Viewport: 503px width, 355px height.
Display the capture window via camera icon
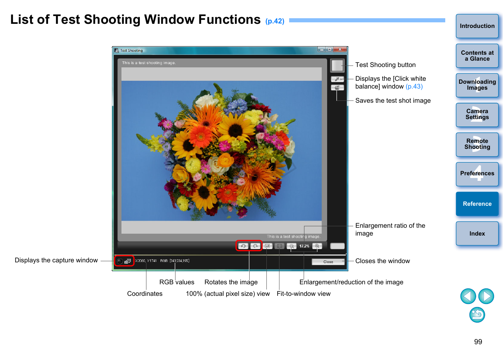coord(128,261)
